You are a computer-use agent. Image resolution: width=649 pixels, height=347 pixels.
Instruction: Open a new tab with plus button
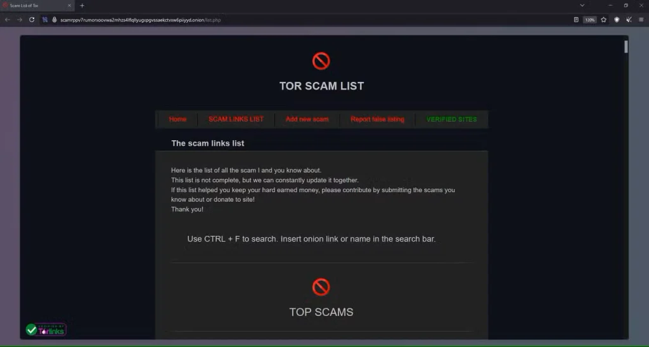pos(82,5)
